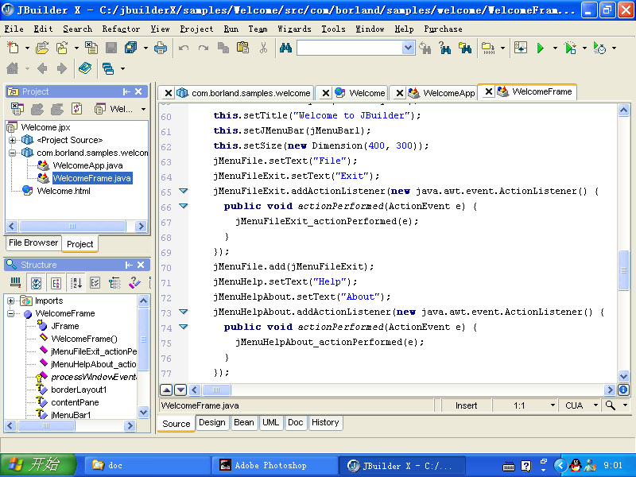Click the Cut scissors icon

tap(263, 48)
